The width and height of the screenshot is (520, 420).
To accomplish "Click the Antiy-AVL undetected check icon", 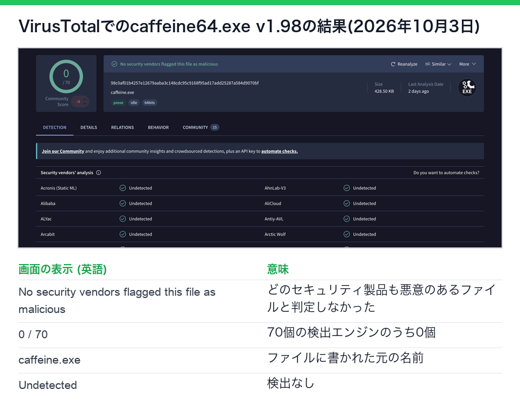I will (346, 219).
